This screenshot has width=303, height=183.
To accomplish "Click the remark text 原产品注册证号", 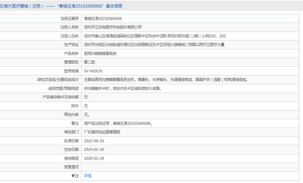I will [118, 123].
